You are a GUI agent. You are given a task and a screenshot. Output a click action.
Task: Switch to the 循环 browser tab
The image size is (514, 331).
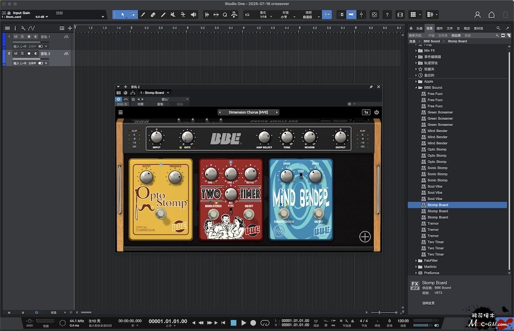click(439, 28)
